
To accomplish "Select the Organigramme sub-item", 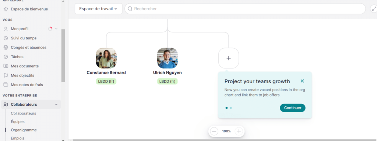I will pos(24,130).
